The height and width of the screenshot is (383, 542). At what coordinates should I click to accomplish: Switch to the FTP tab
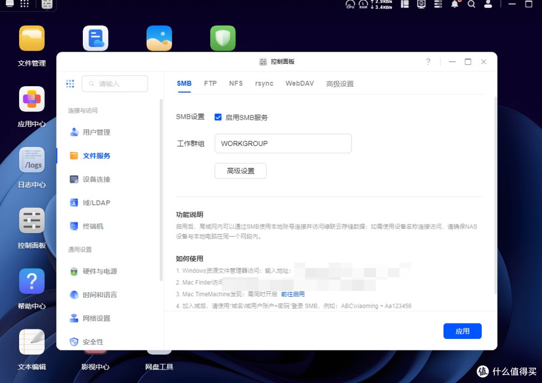pos(210,84)
